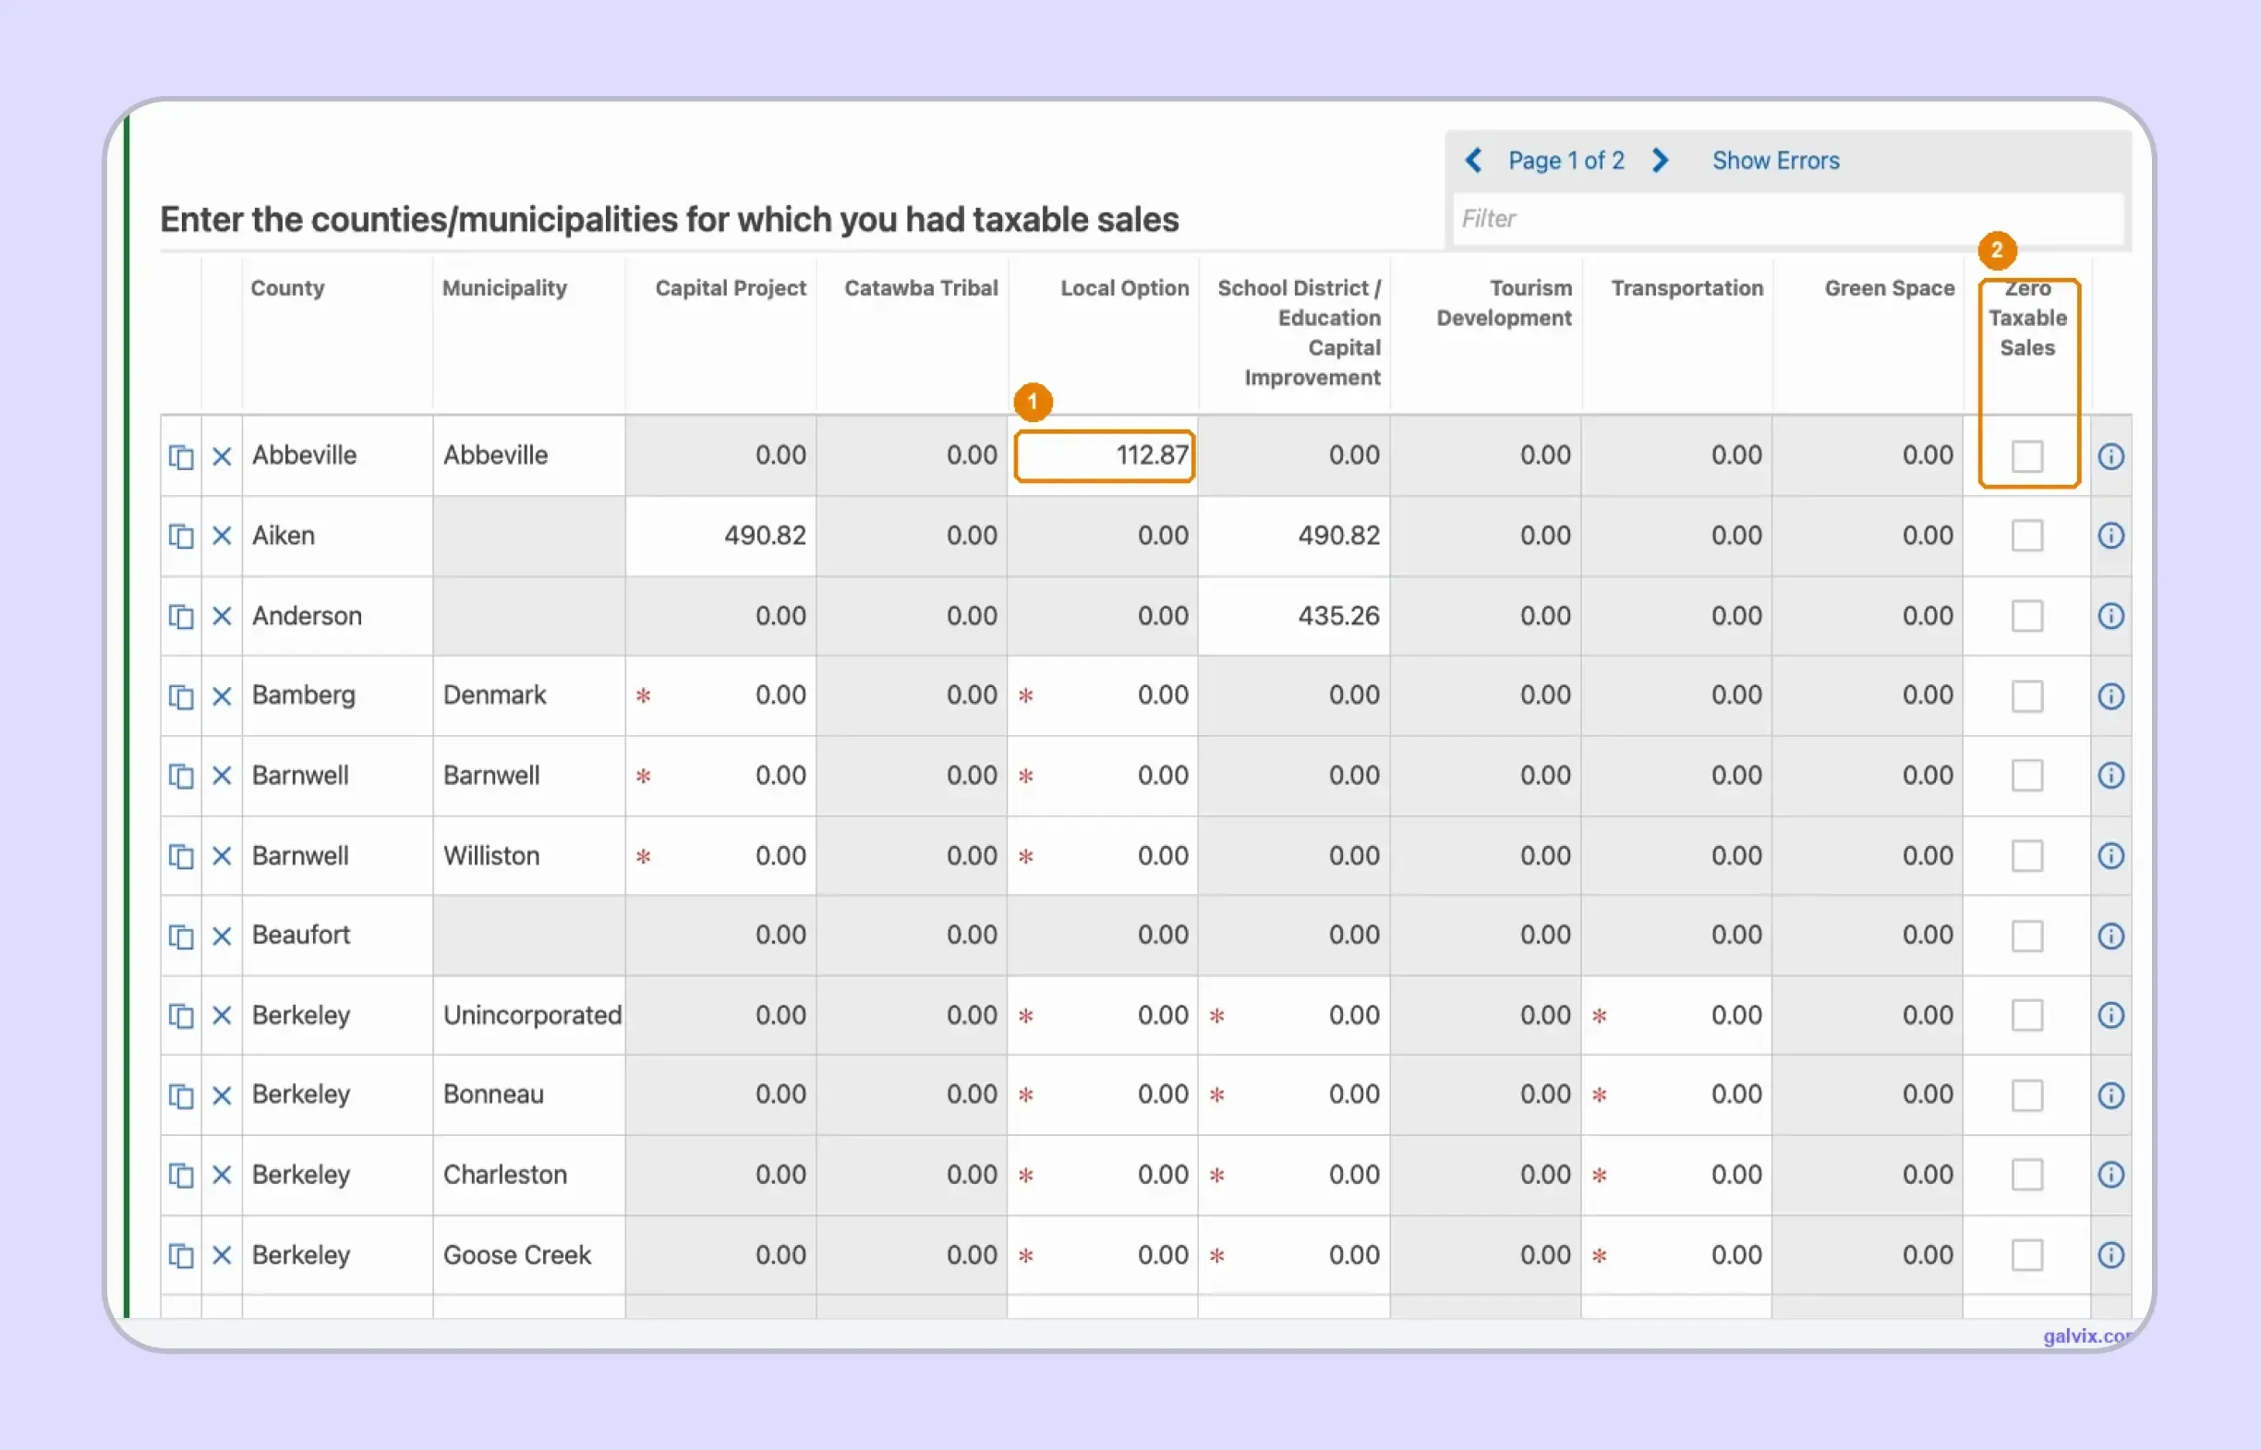Select the Unincorporated municipality cell
The width and height of the screenshot is (2261, 1450).
point(529,1015)
